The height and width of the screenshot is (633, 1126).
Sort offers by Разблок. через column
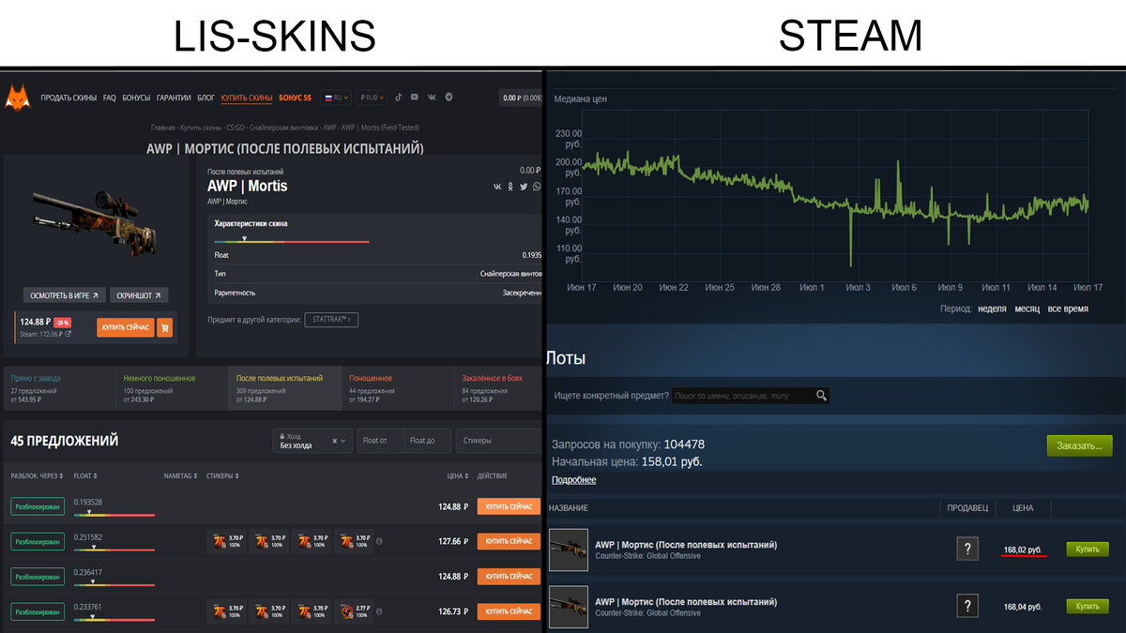point(38,476)
